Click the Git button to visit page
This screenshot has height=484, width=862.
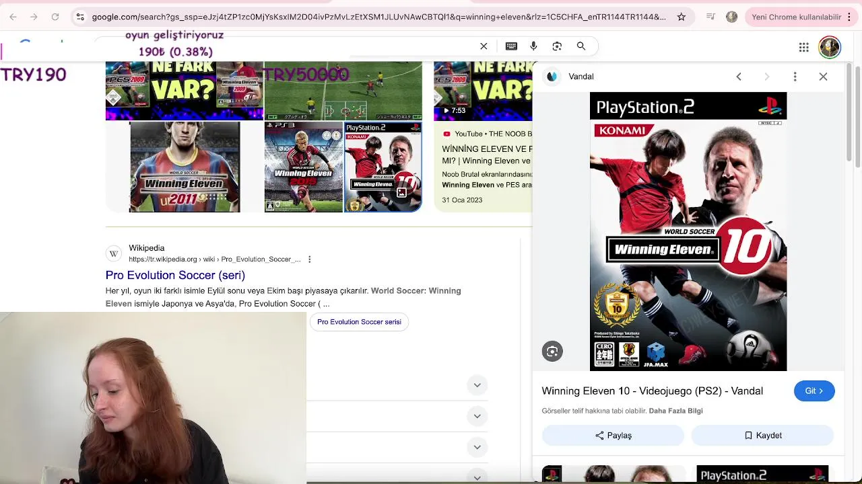click(x=814, y=391)
